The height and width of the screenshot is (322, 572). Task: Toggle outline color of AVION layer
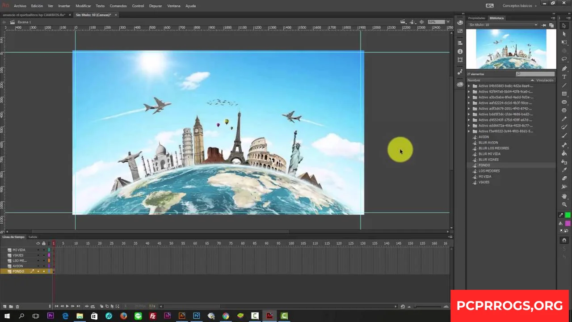click(x=49, y=266)
